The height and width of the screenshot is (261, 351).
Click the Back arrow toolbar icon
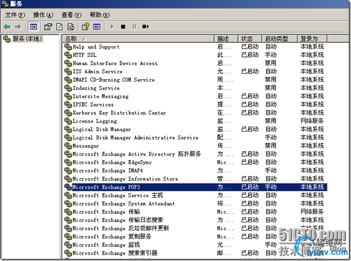7,27
